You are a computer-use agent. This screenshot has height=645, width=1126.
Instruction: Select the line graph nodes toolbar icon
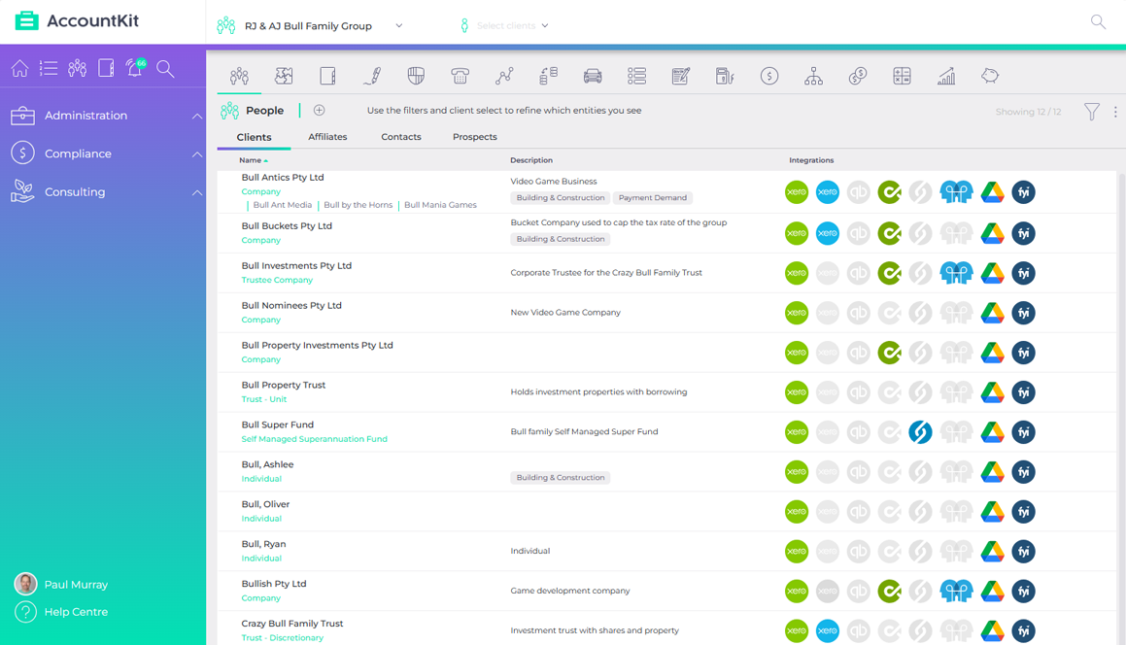tap(504, 76)
